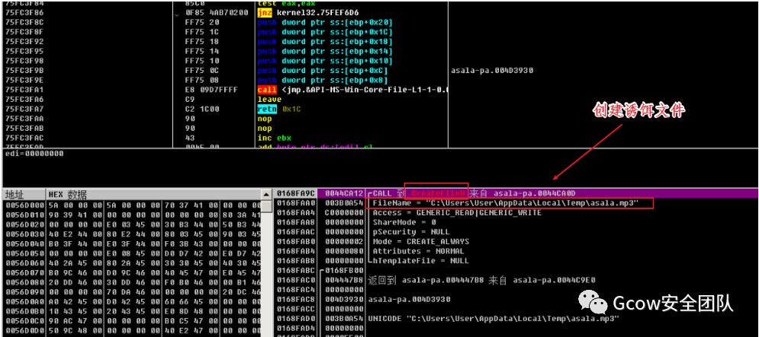Select dump row 0056D070
Viewport: 759px width, 337px height.
coord(132,273)
